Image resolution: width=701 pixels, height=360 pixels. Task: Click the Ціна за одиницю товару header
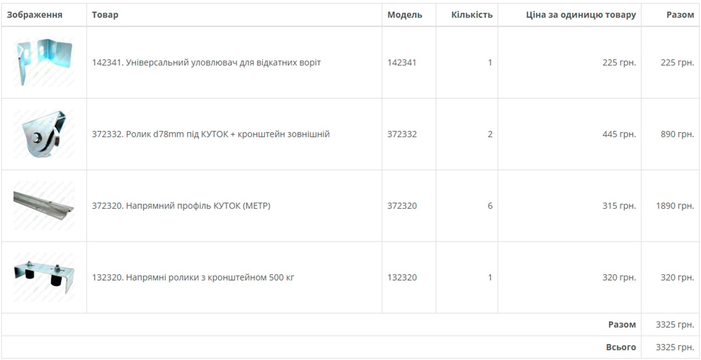(x=581, y=15)
